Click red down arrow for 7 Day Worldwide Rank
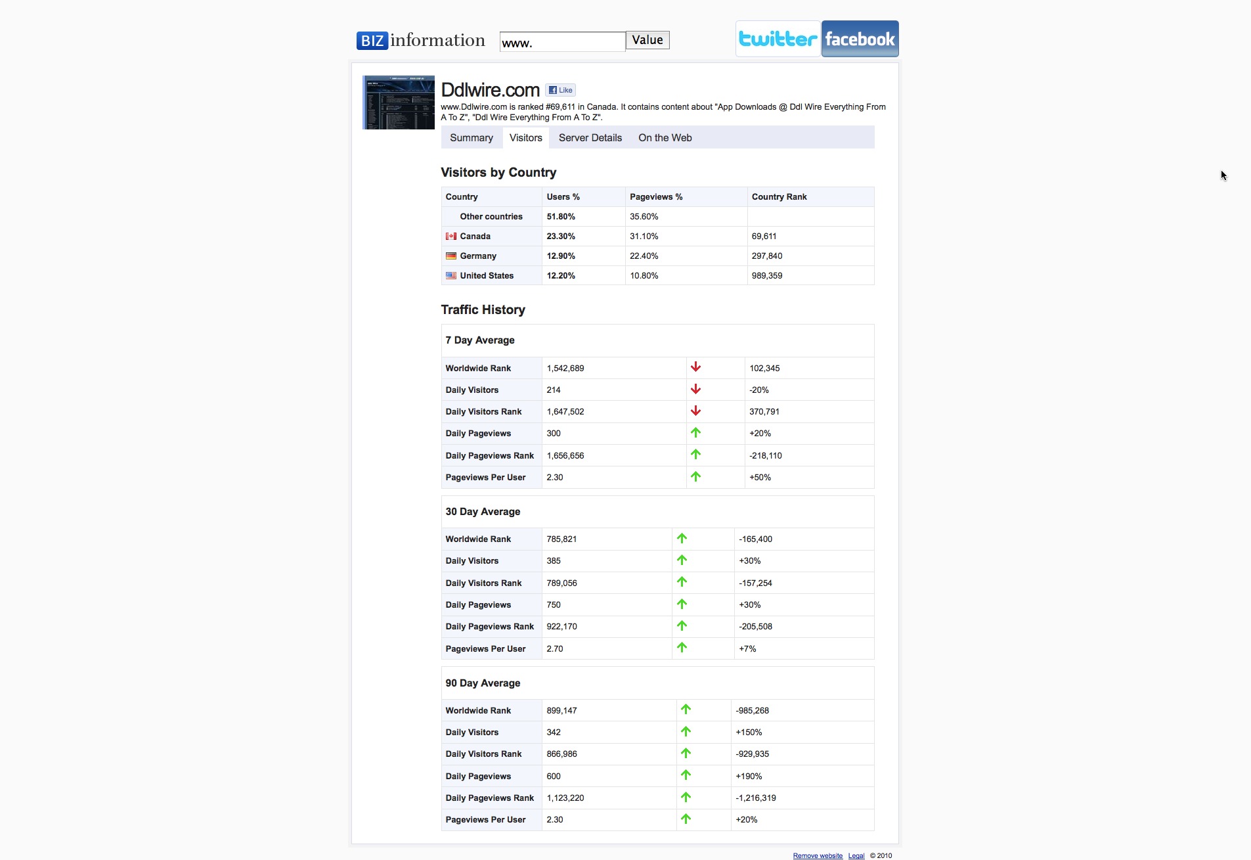 (x=695, y=367)
